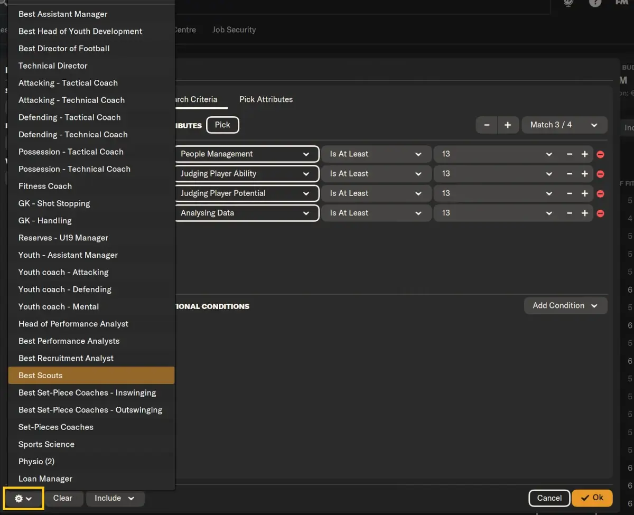
Task: Increase Analysing Data value with plus
Action: click(584, 213)
